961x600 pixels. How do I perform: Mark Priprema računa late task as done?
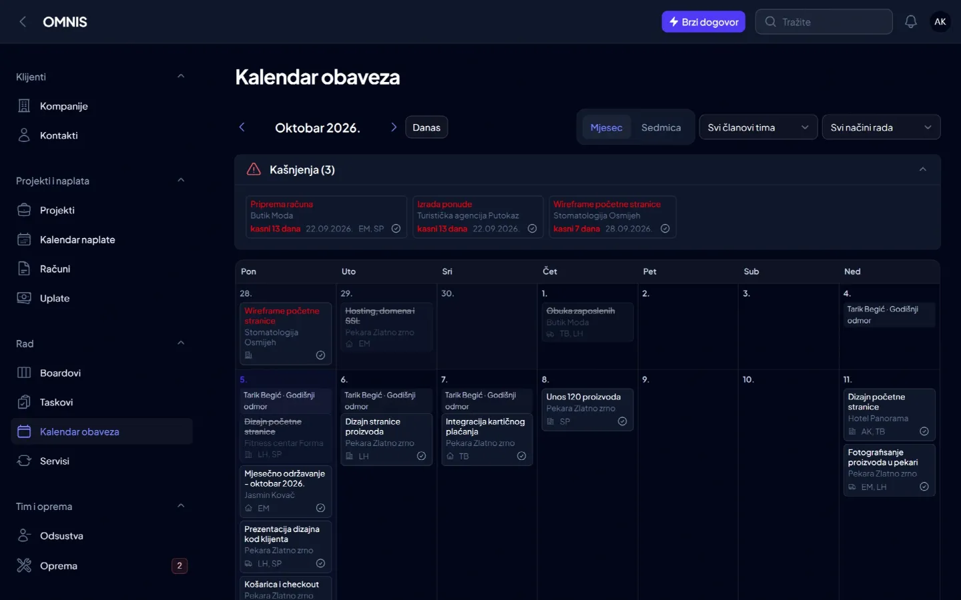click(x=396, y=229)
